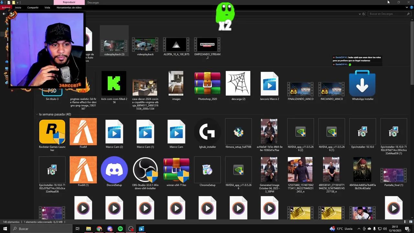Select the Marco Cam (2) video file
Viewport: 414px width, 233px height.
pos(114,131)
